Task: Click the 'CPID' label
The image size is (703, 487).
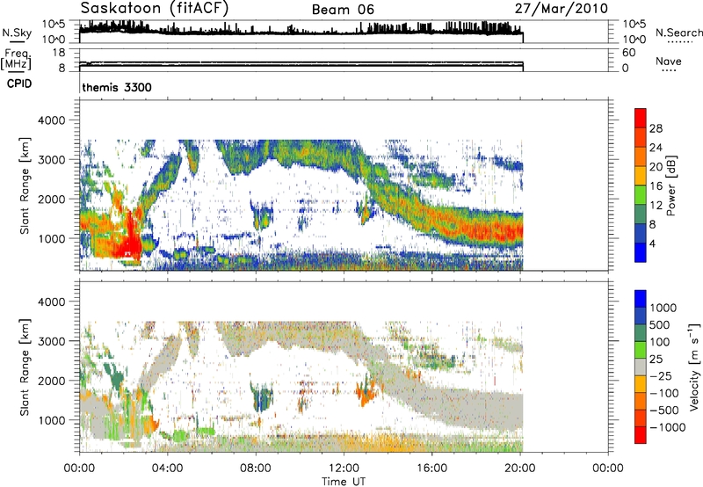Action: [19, 84]
